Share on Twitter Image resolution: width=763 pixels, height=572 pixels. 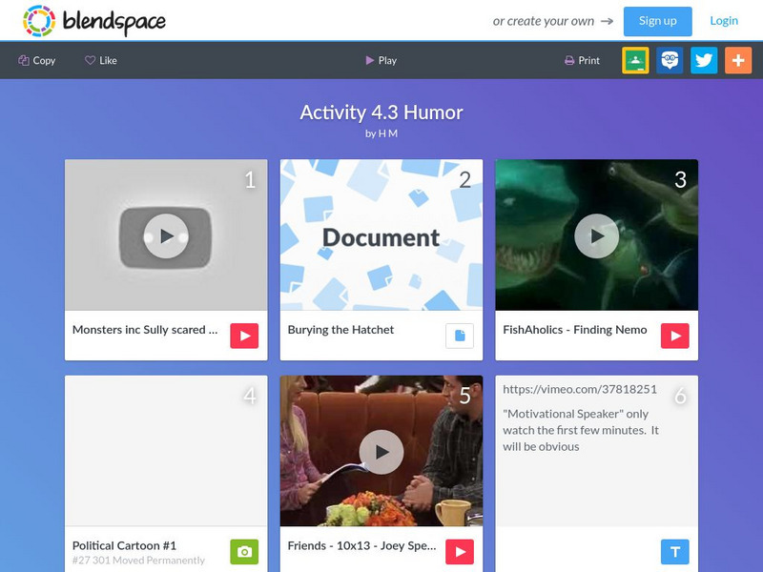point(704,60)
